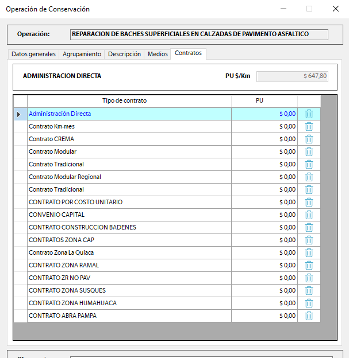This screenshot has height=358, width=349.
Task: Click the Tipo de contrato column header
Action: point(124,100)
